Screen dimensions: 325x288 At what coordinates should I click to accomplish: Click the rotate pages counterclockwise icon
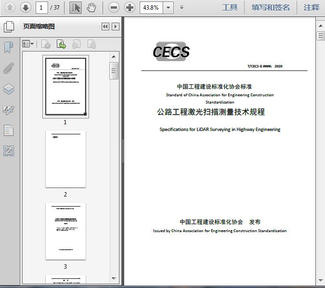pos(76,44)
